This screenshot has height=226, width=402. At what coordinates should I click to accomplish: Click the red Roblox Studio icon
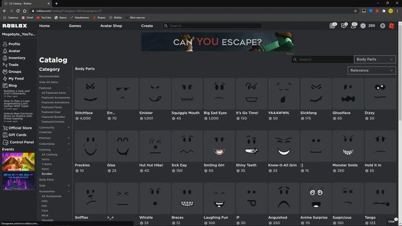click(x=391, y=26)
